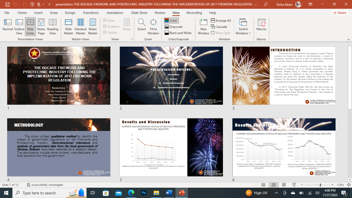Select Slide Sorter view in ribbon

click(30, 26)
